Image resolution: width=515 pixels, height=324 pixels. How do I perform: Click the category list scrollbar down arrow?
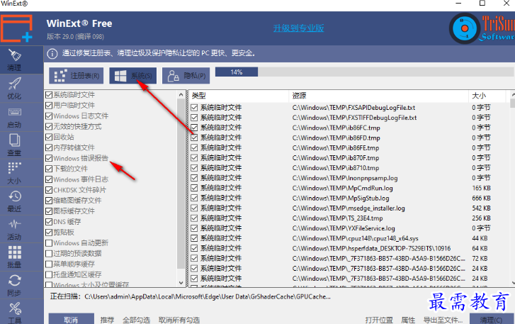tap(181, 283)
